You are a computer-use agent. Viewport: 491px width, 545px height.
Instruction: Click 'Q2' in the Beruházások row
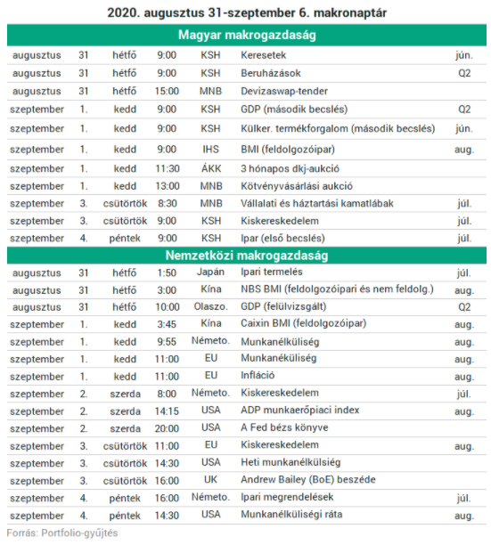point(464,73)
